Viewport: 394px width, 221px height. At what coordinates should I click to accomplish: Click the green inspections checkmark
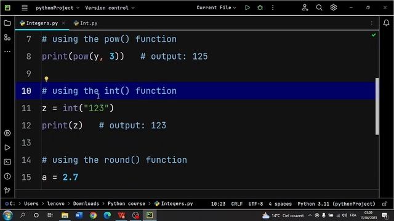(x=374, y=35)
